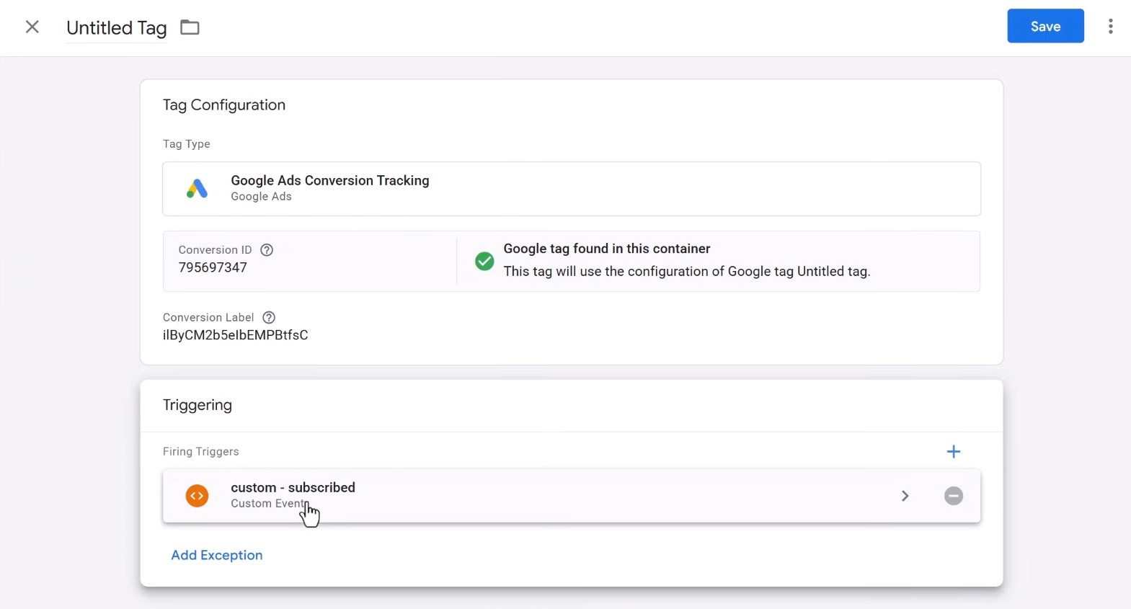
Task: Rename the Untitled Tag title field
Action: tap(116, 28)
